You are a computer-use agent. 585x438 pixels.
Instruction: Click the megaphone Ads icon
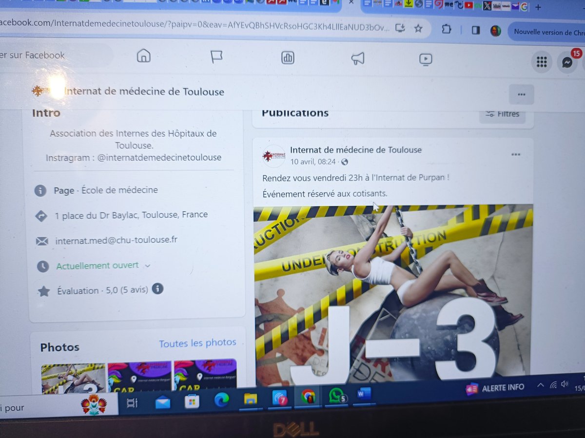coord(358,58)
